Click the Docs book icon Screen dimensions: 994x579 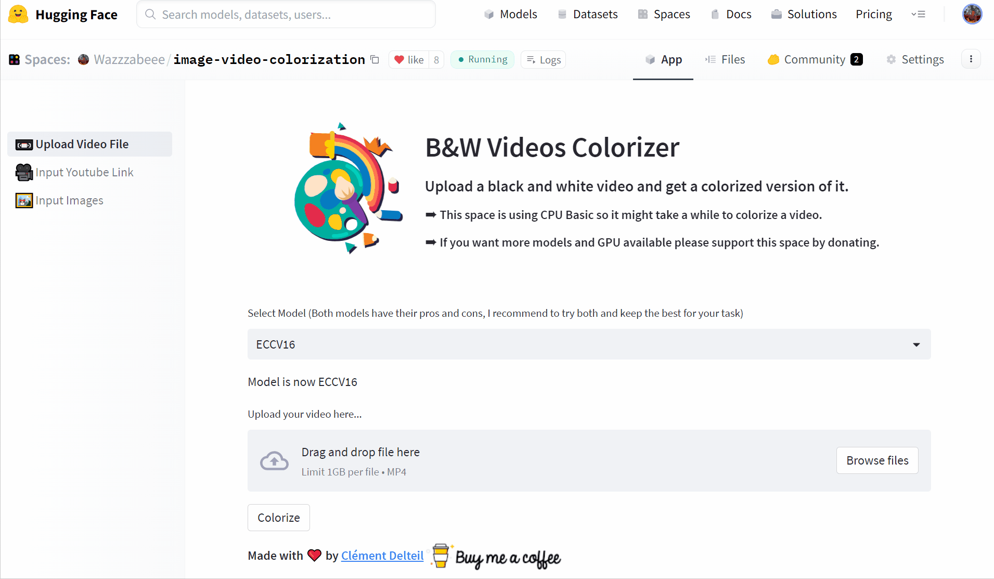715,15
